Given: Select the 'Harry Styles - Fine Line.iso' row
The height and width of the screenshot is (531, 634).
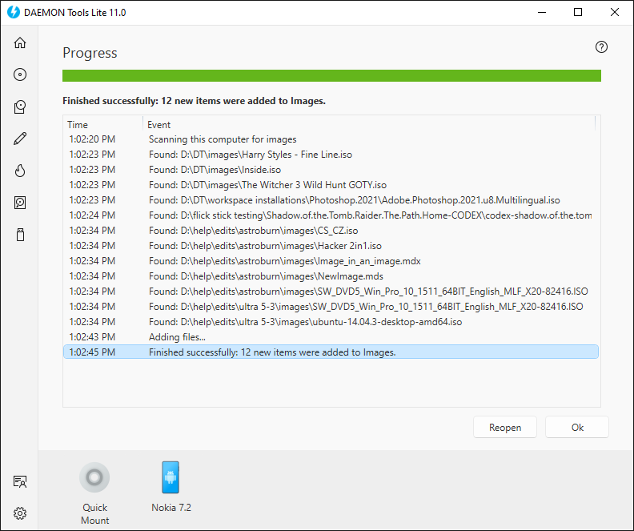Looking at the screenshot, I should pyautogui.click(x=331, y=155).
